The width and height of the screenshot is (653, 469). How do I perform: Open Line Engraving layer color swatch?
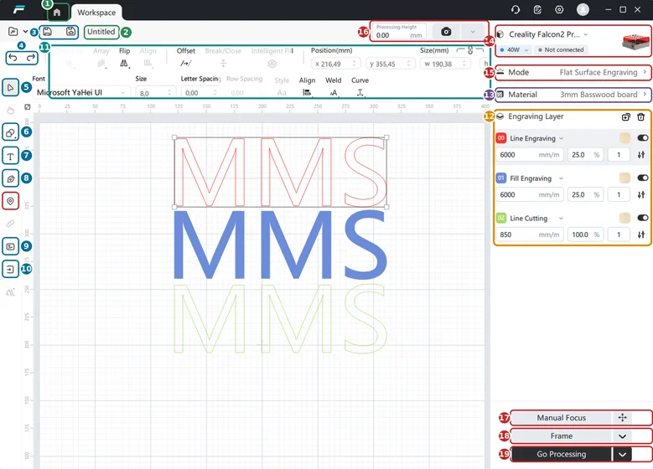point(624,138)
